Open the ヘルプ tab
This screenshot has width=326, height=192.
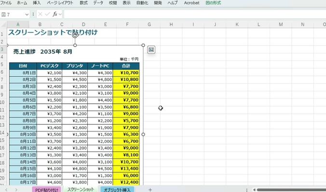click(173, 3)
